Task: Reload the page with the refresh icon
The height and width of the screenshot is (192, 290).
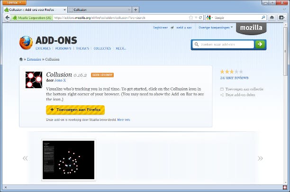Action: coord(200,18)
